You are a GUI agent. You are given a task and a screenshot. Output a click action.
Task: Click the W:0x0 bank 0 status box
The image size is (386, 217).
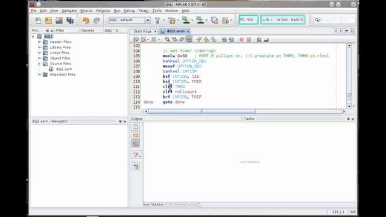pyautogui.click(x=283, y=20)
